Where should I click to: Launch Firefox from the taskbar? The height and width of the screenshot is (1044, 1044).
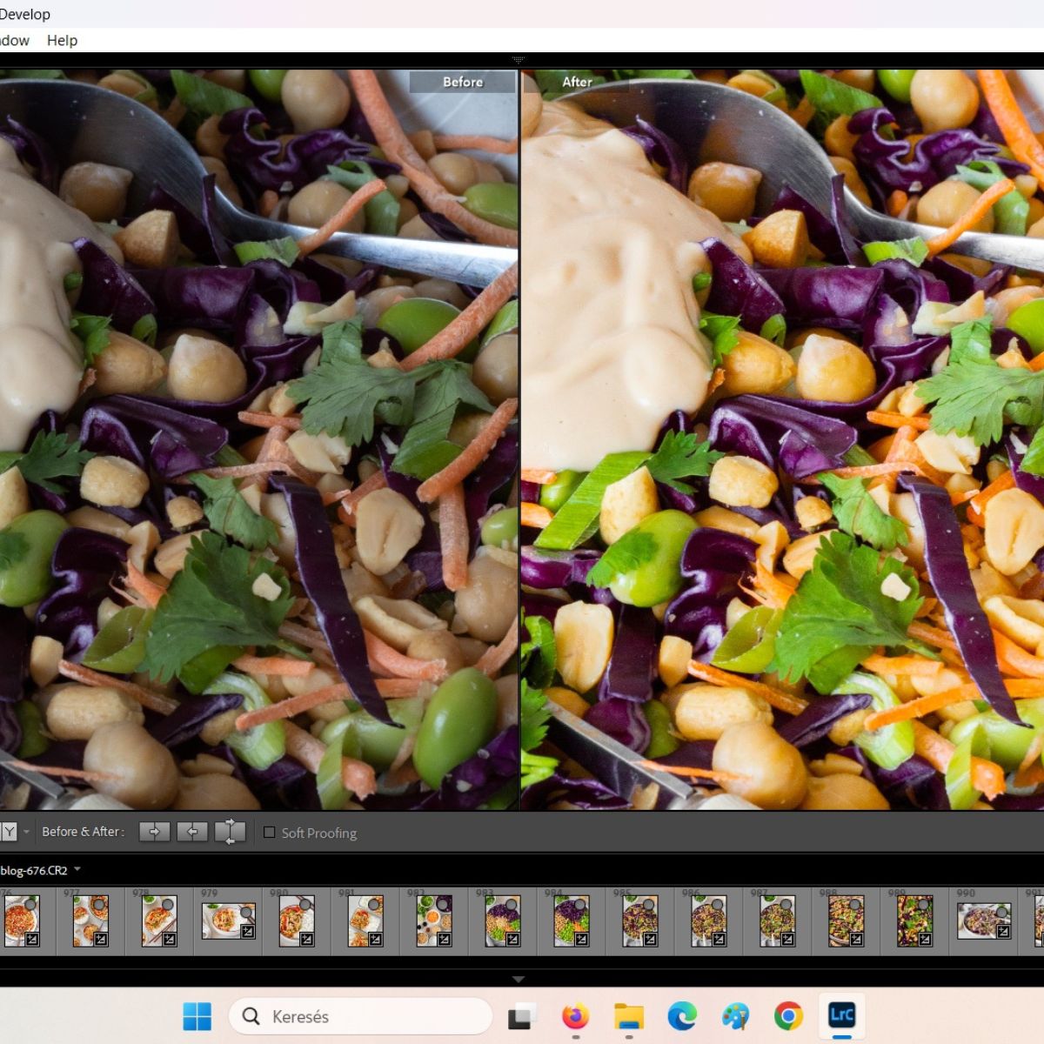coord(575,1015)
